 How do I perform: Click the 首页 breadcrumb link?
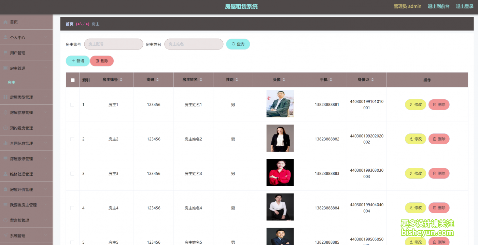(70, 24)
